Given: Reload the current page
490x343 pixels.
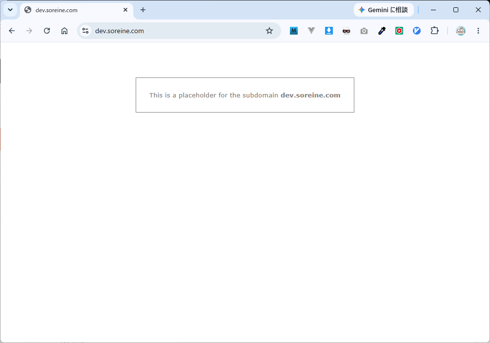Looking at the screenshot, I should (x=47, y=31).
